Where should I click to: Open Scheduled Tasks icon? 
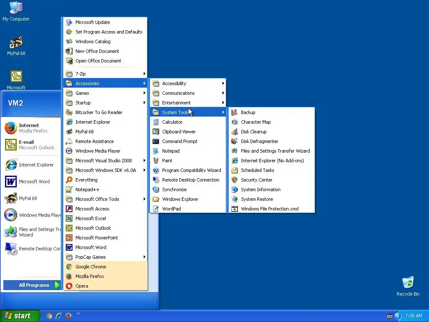pyautogui.click(x=235, y=170)
